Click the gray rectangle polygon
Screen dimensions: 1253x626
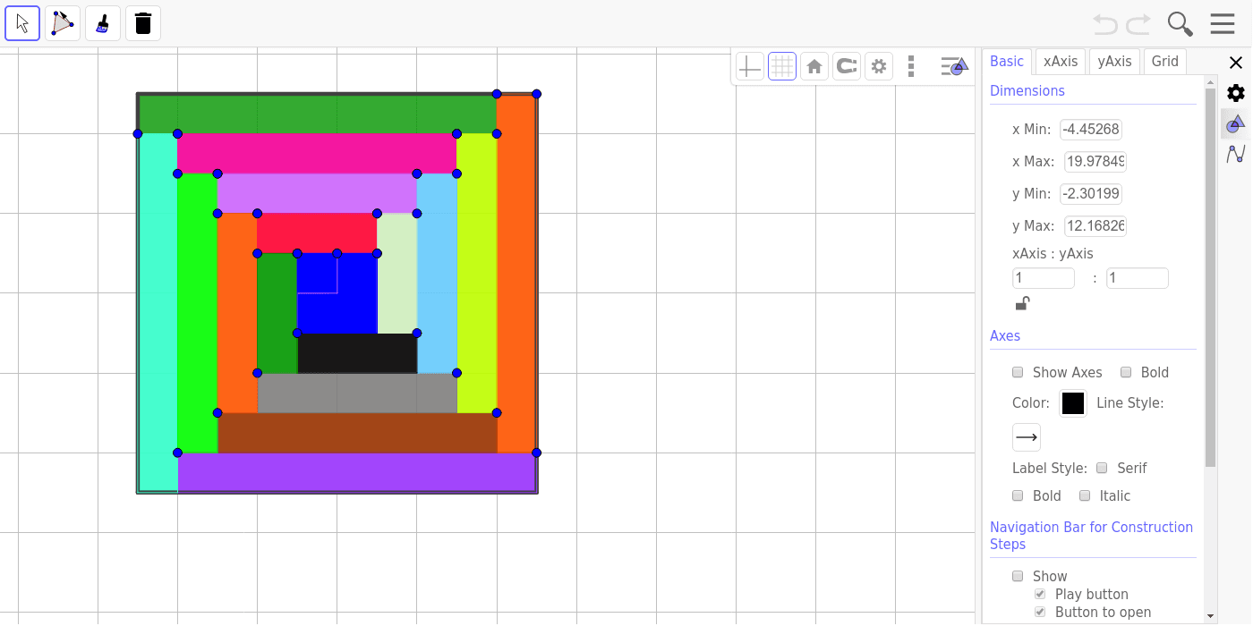[357, 393]
